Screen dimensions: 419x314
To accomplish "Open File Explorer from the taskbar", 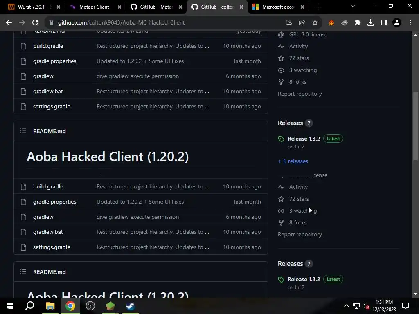I will (x=50, y=306).
